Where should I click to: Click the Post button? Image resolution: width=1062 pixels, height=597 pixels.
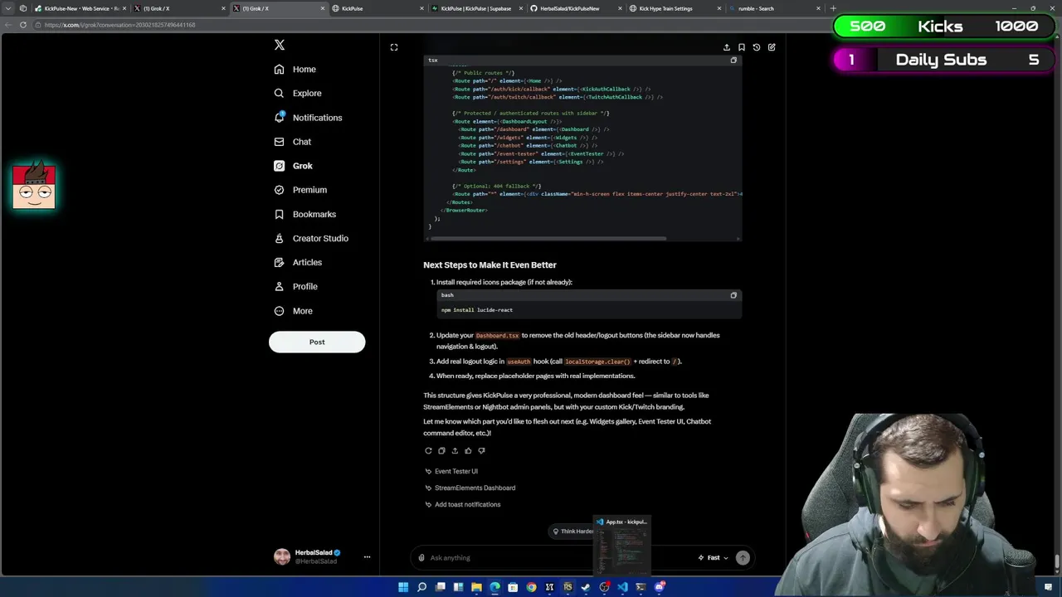(317, 342)
